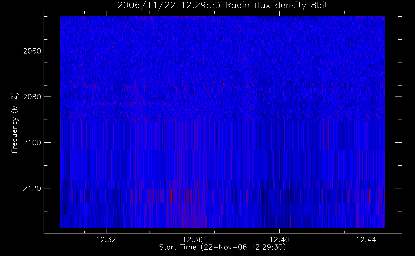This screenshot has height=256, width=415.
Task: Click the 12:36 time tick label
Action: click(x=193, y=240)
